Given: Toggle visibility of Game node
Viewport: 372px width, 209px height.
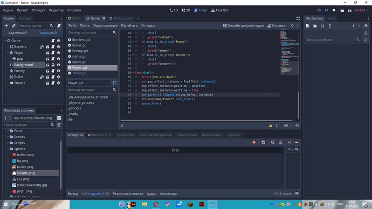Looking at the screenshot, I should [x=59, y=41].
